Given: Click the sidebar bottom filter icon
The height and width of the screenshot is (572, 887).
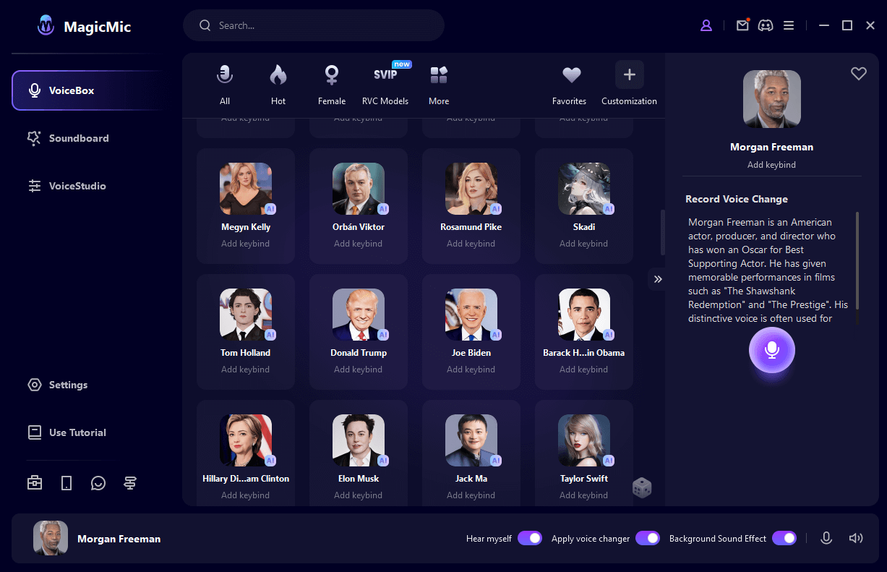Looking at the screenshot, I should [130, 483].
